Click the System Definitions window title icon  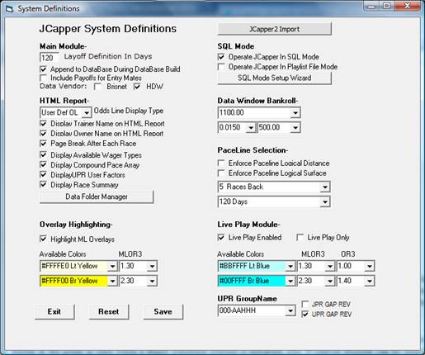tap(10, 9)
